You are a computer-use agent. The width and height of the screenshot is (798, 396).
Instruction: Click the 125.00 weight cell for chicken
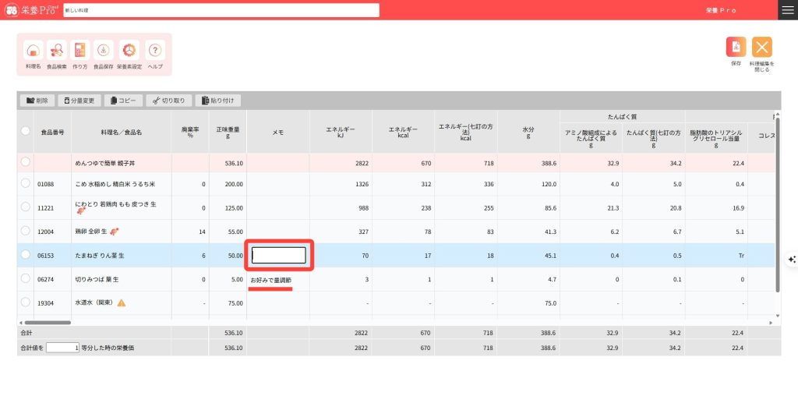[x=228, y=207]
